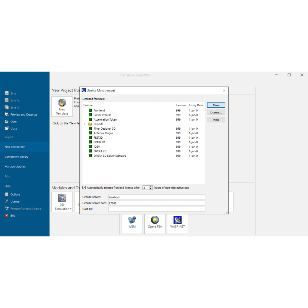Image resolution: width=308 pixels, height=308 pixels.
Task: Open Manage Libraries menu item
Action: 15,167
